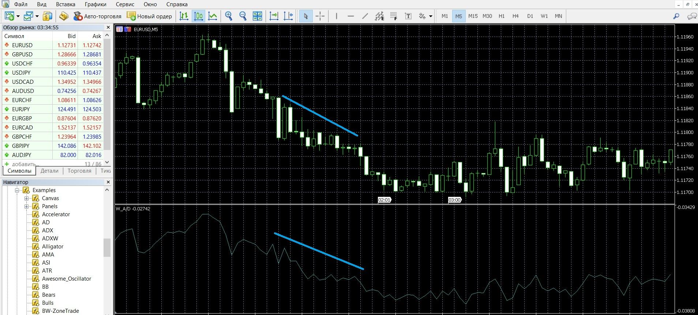Viewport: 698px width, 315px height.
Task: Click the Tile Windows grid icon
Action: (x=258, y=16)
